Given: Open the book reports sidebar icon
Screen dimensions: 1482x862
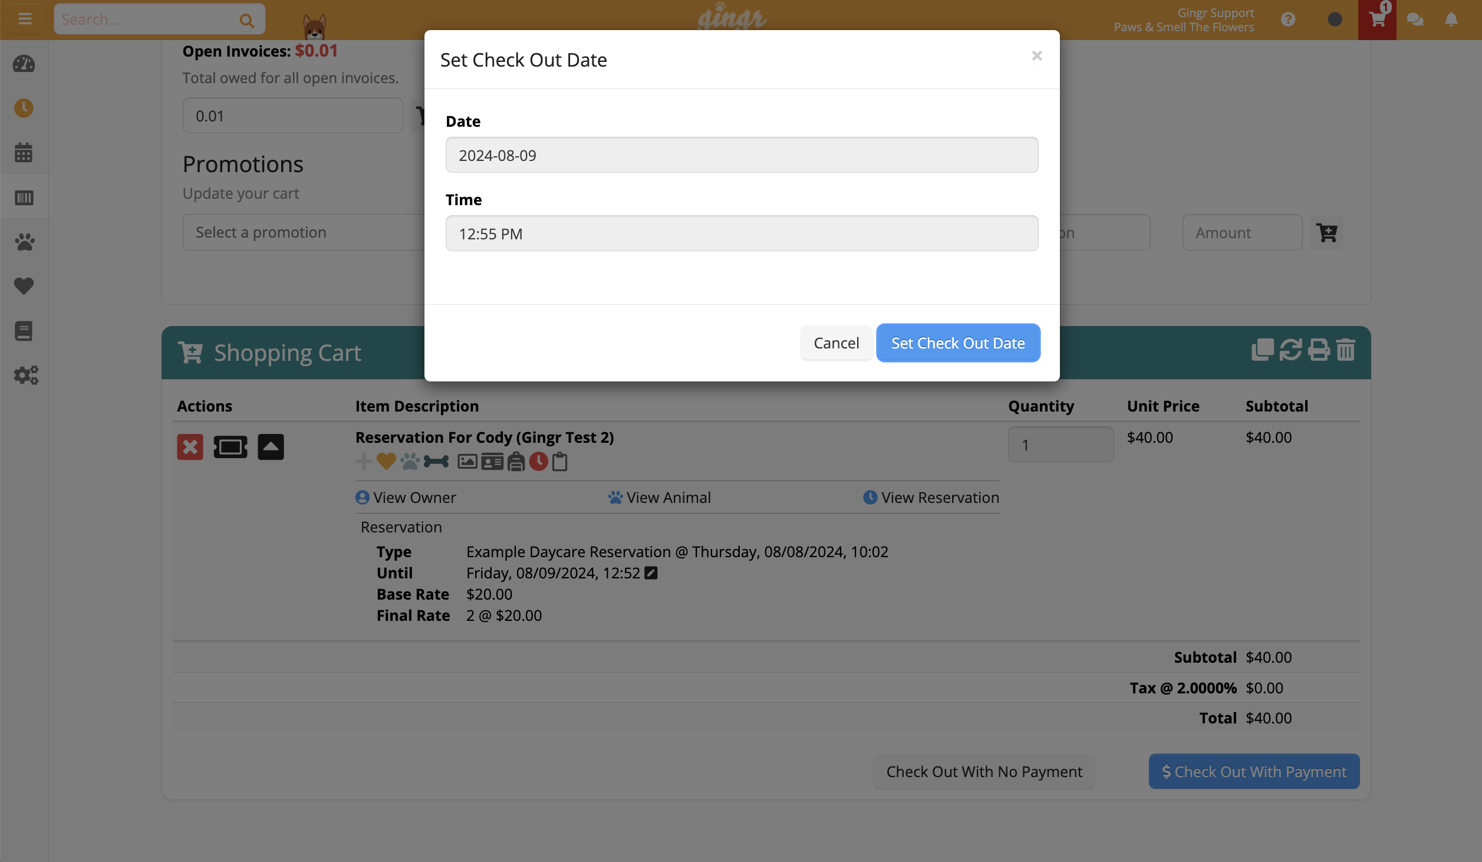Looking at the screenshot, I should [24, 331].
